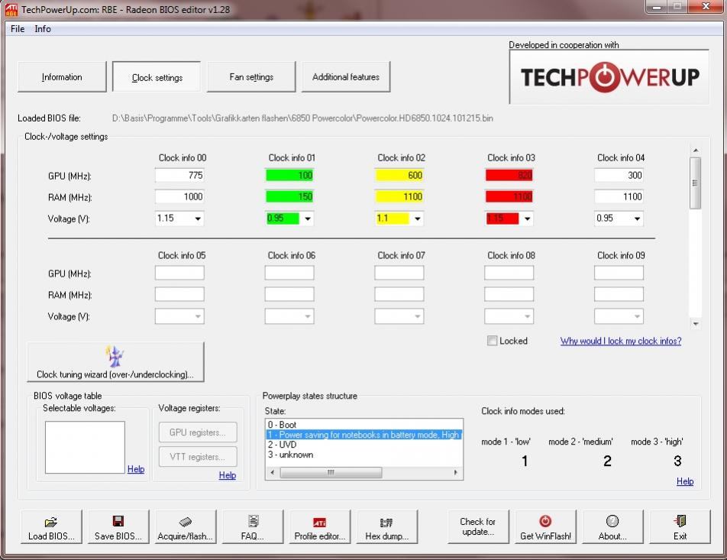727x560 pixels.
Task: Click the loaded BIOS file path text
Action: [302, 118]
